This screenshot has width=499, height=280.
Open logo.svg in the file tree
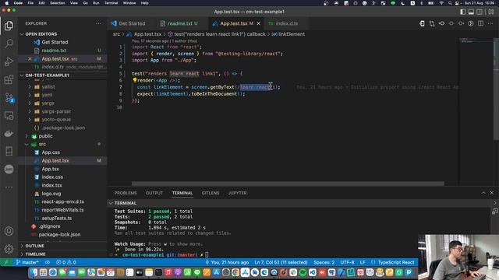(x=51, y=194)
